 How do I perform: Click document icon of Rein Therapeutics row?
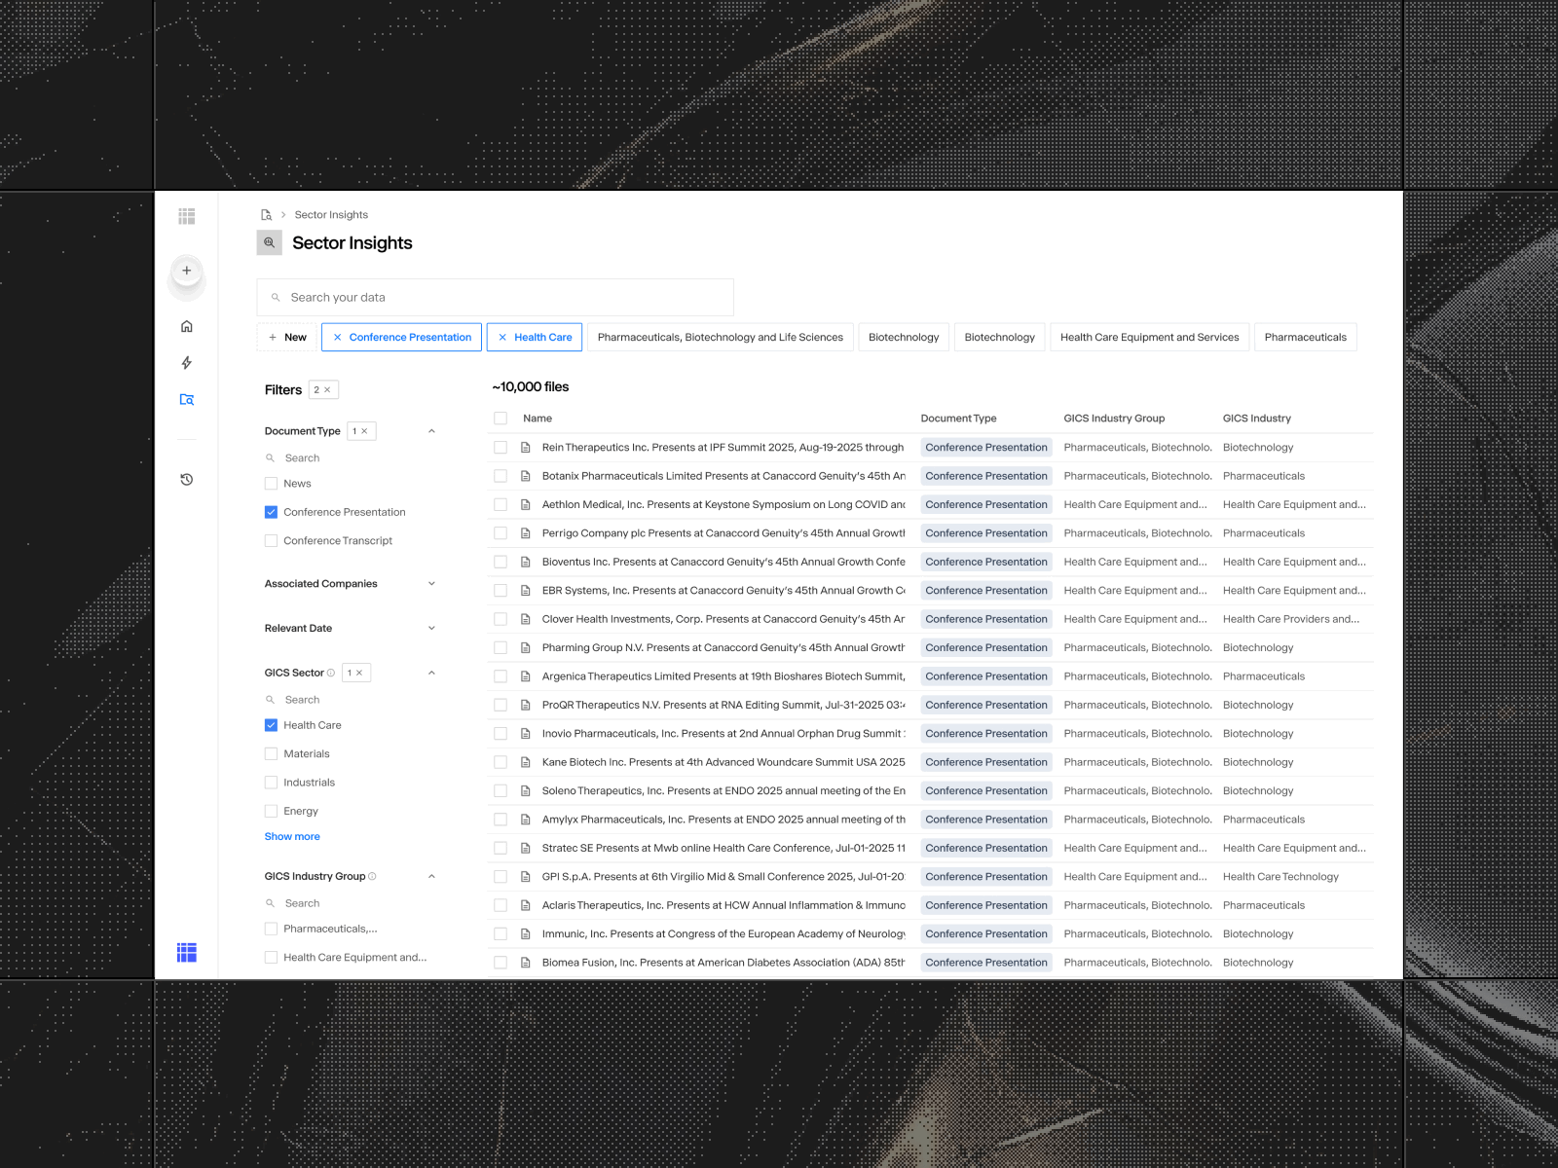(525, 448)
